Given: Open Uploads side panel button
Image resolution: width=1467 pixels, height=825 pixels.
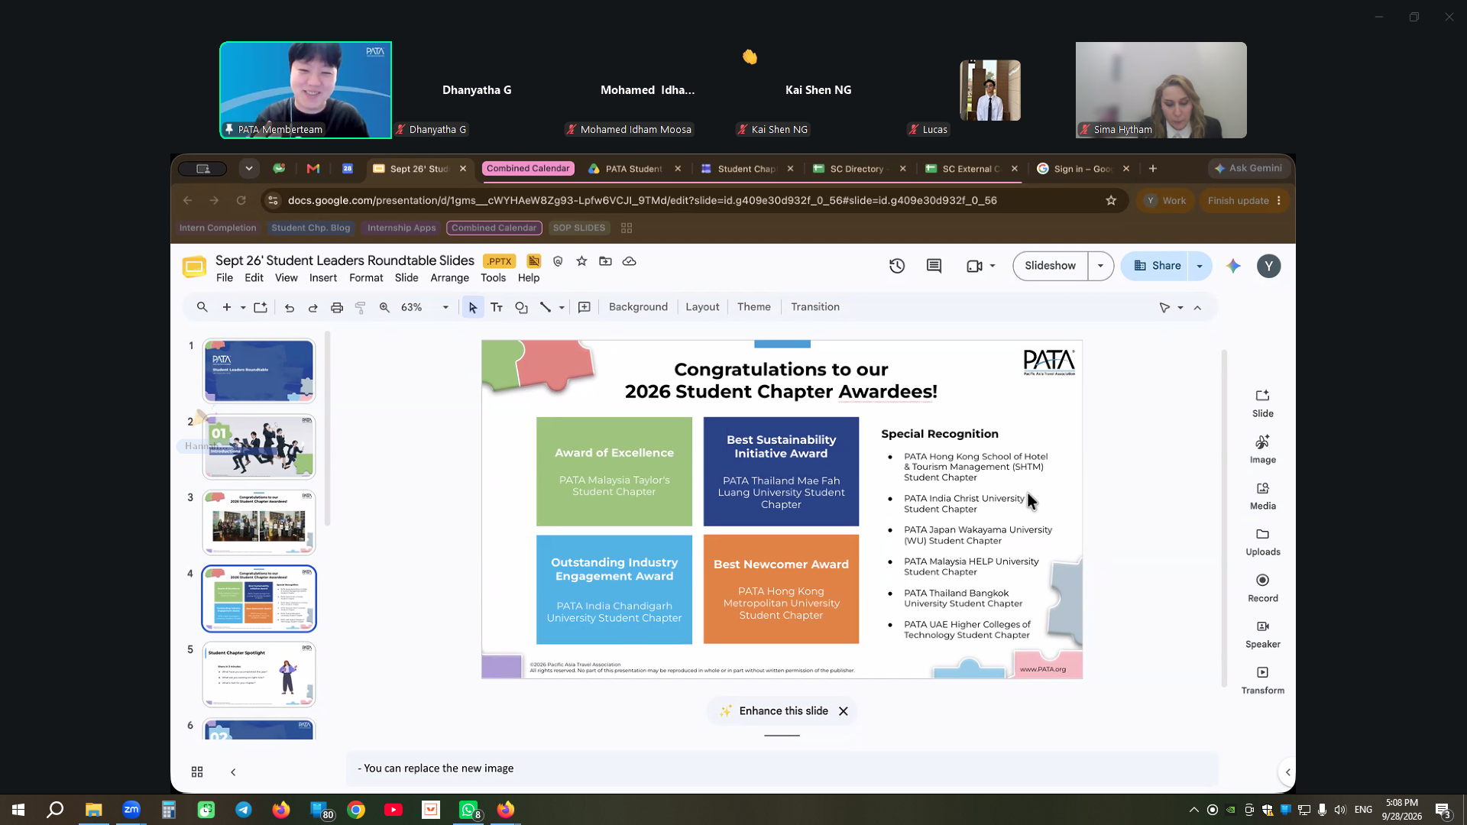Looking at the screenshot, I should (1262, 542).
